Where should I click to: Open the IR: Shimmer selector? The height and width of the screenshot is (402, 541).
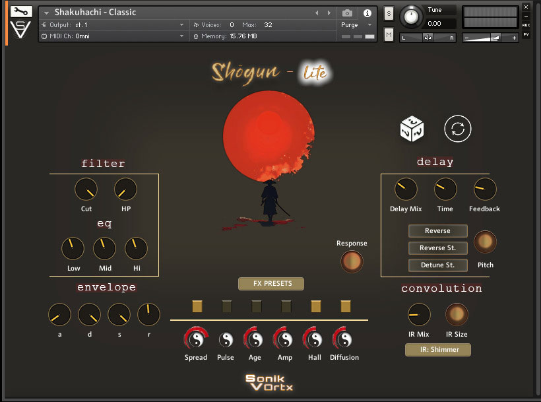point(438,350)
